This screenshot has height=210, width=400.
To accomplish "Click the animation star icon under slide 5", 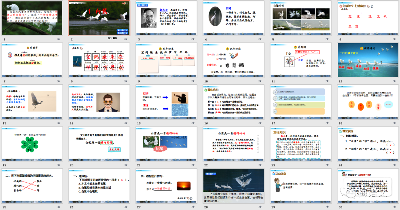I will coord(327,39).
